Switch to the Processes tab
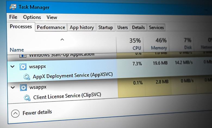 pos(21,26)
